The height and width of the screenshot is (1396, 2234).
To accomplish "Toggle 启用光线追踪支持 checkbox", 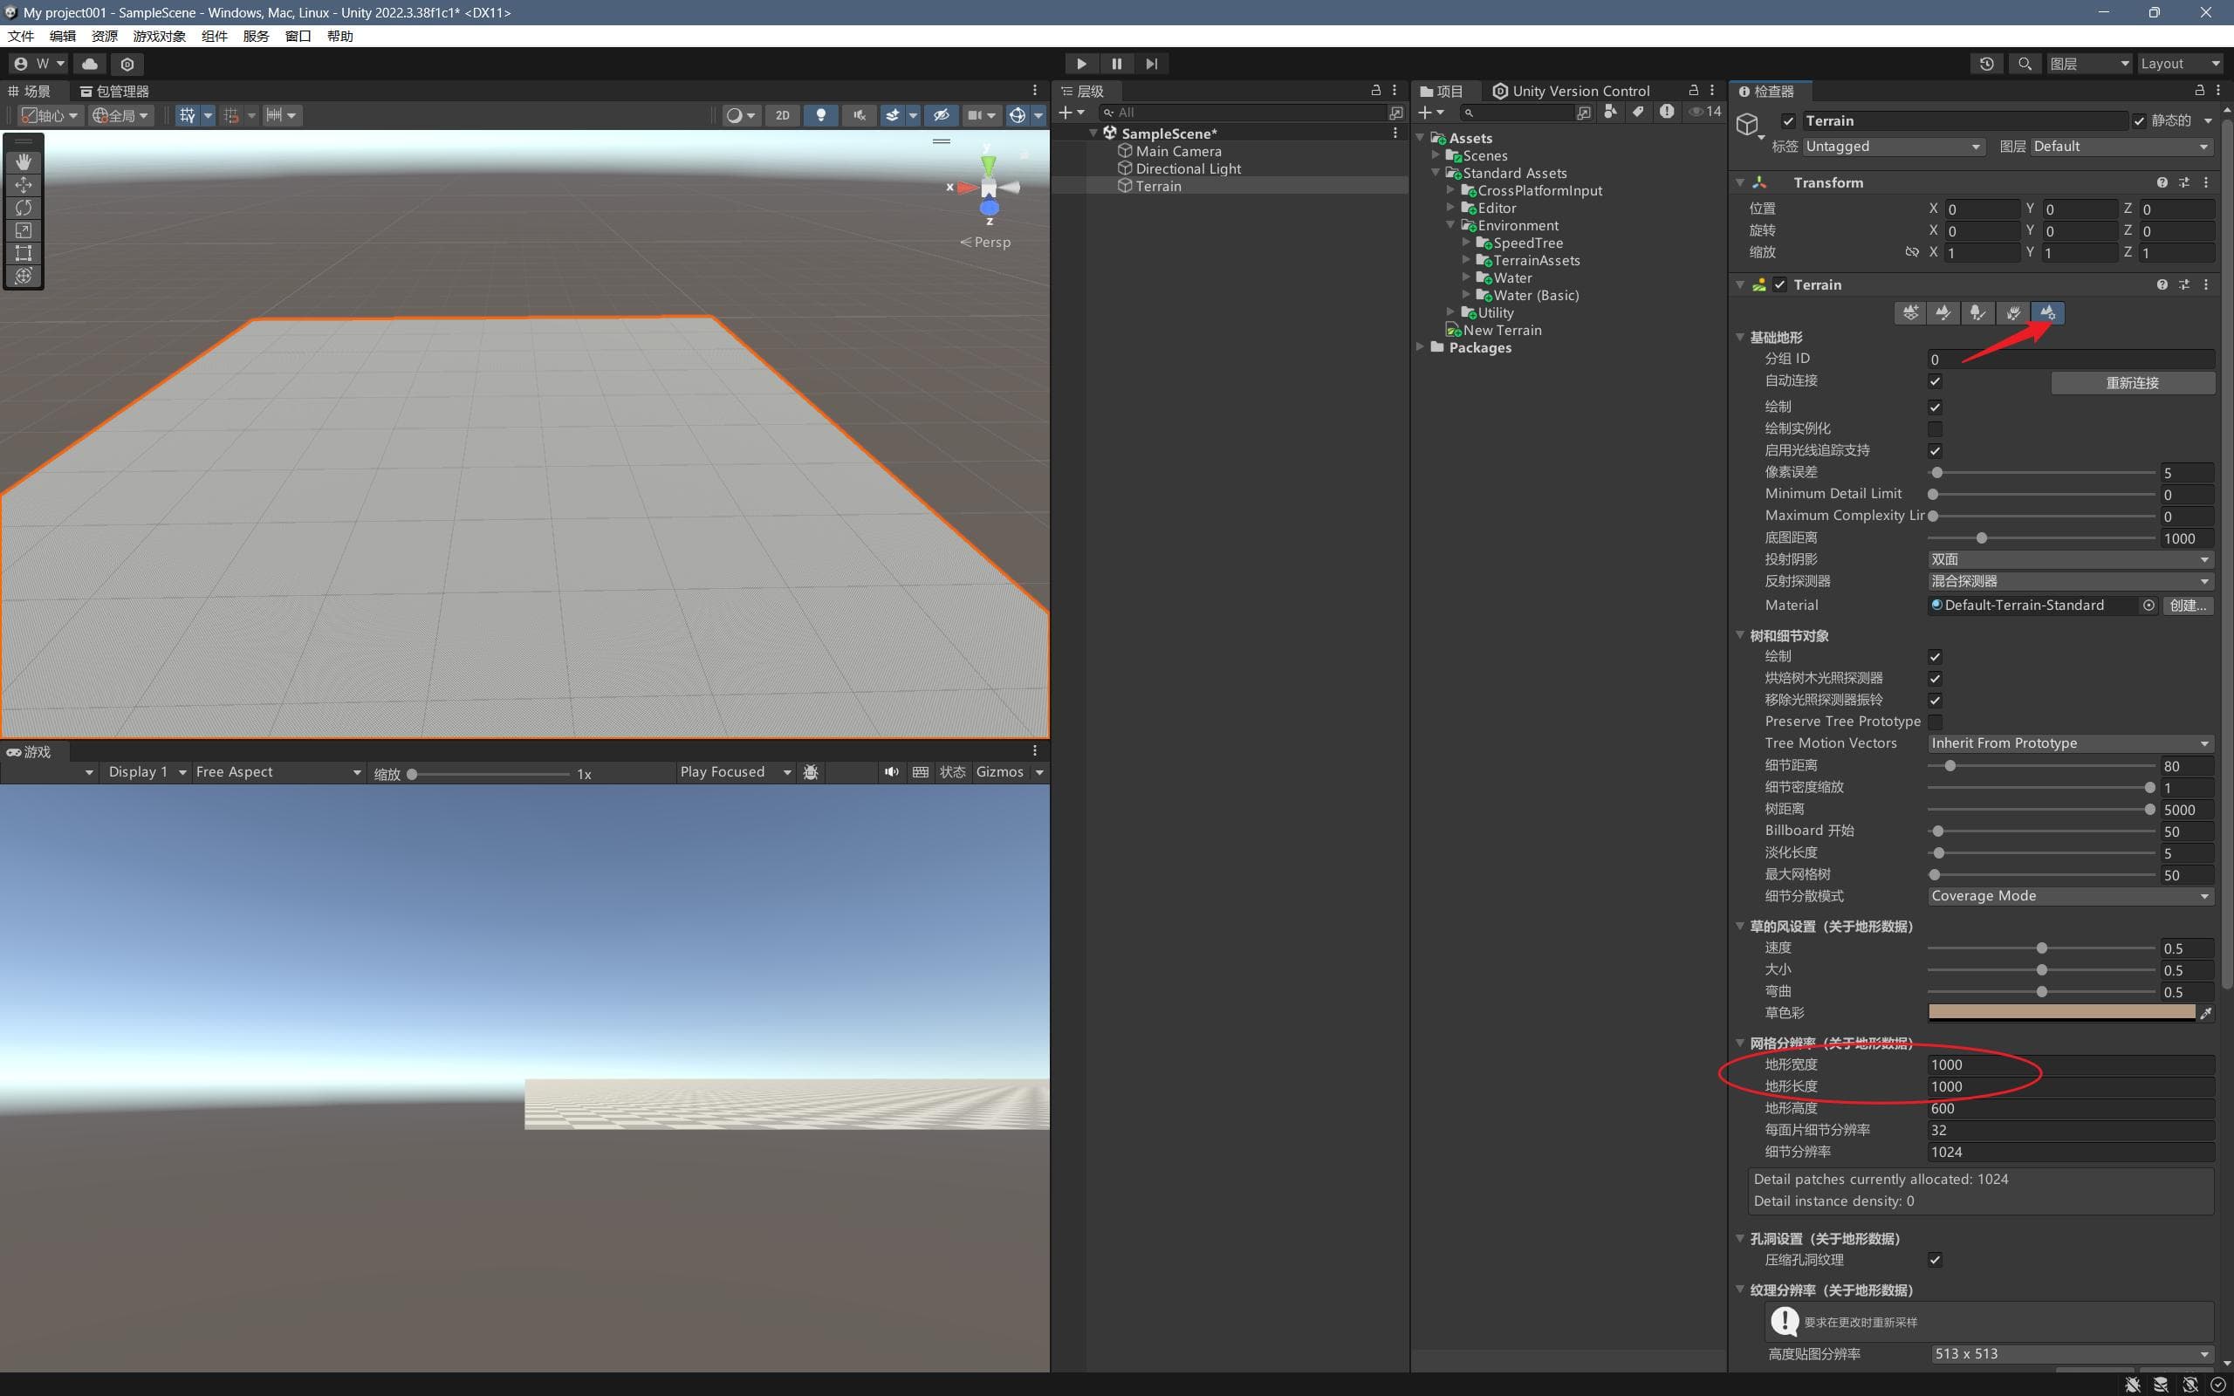I will pos(1935,450).
